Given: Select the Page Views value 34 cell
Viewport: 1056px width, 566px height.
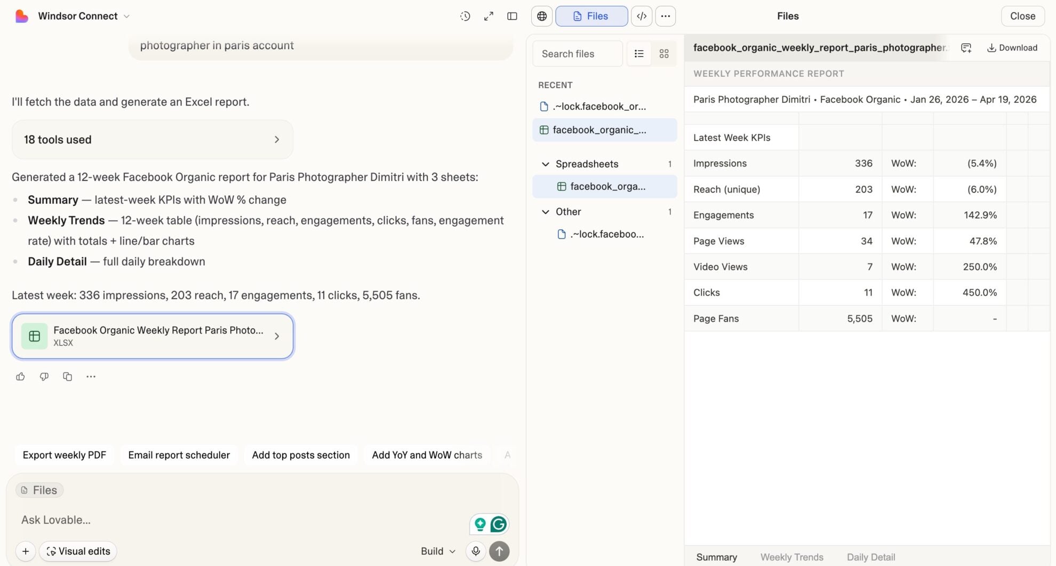Looking at the screenshot, I should coord(840,241).
